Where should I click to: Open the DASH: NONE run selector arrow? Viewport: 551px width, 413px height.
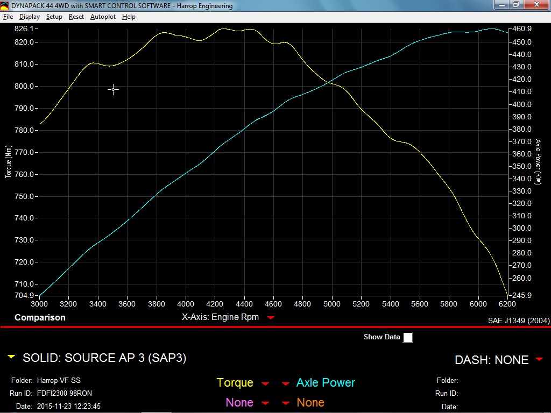click(x=539, y=359)
